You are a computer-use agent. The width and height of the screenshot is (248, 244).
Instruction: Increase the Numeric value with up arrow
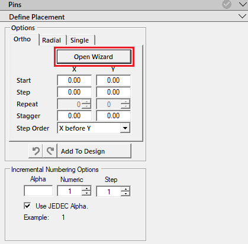tap(86, 188)
